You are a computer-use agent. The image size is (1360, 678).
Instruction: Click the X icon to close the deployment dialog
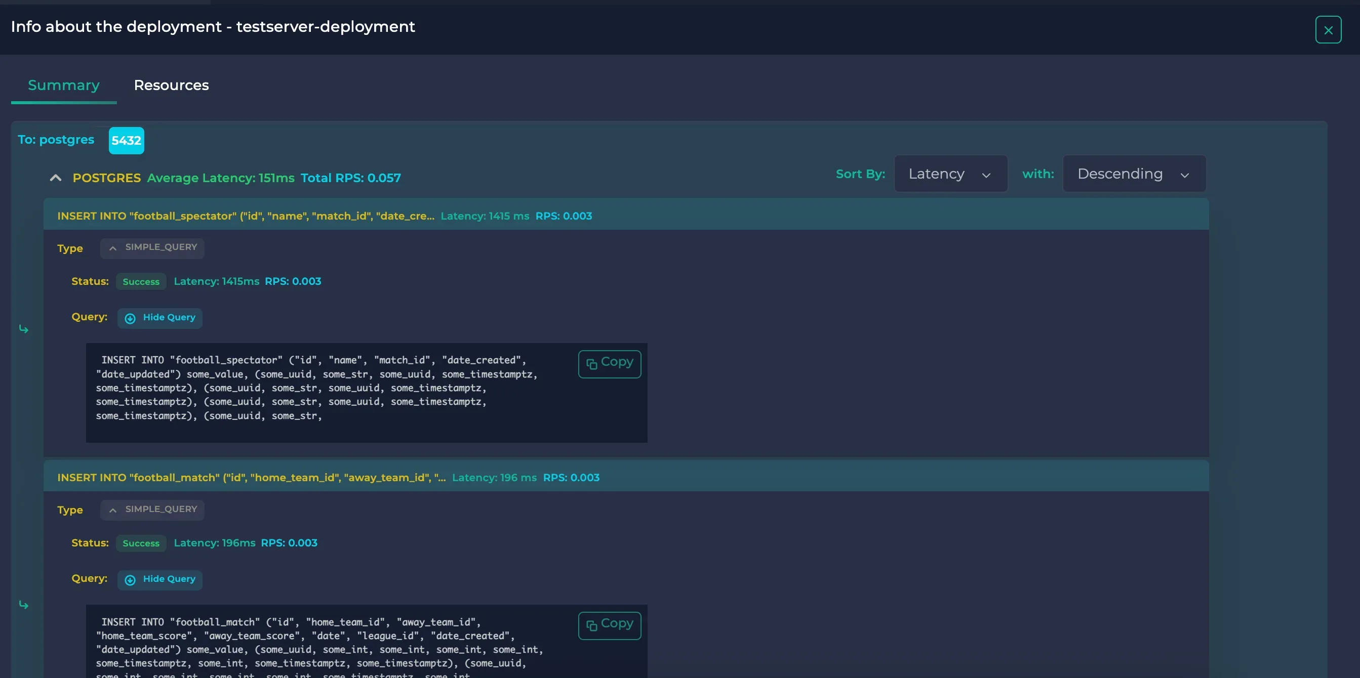1328,29
